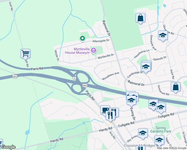Select the school marker near Olivetree Rd
This screenshot has width=187, height=150.
tap(163, 35)
